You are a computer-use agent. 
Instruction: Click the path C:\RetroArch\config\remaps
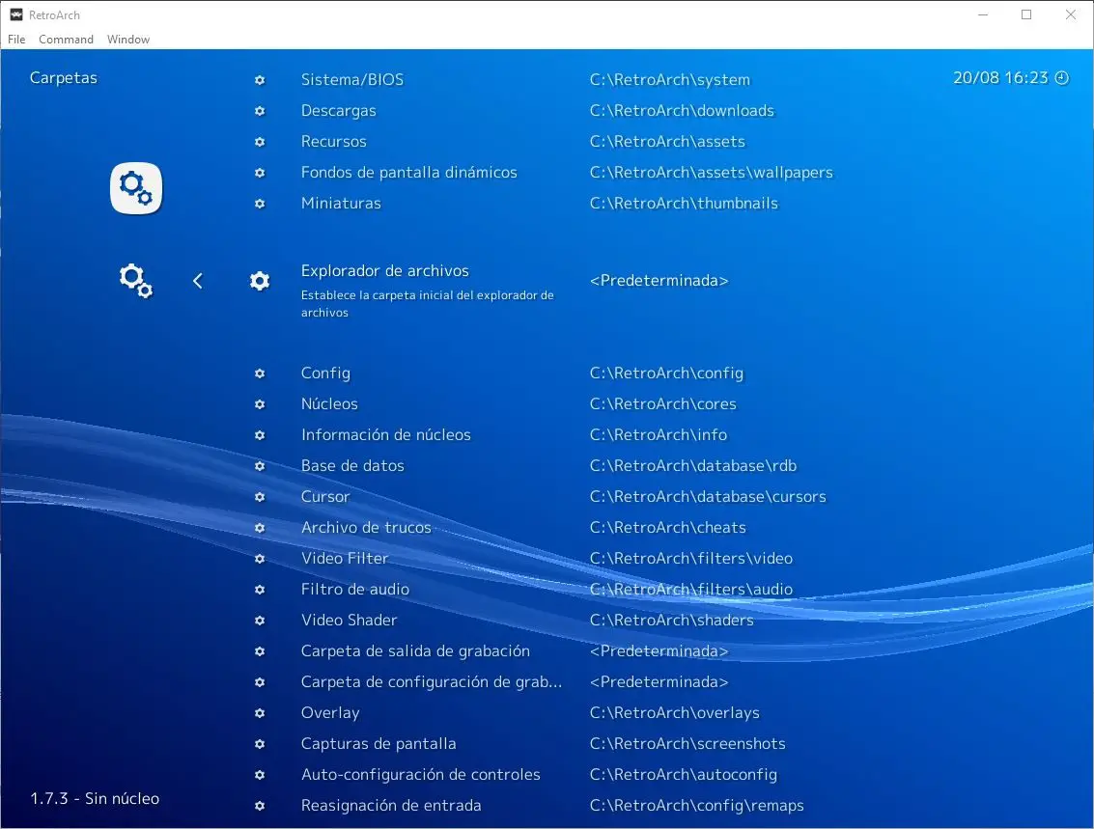pos(696,805)
